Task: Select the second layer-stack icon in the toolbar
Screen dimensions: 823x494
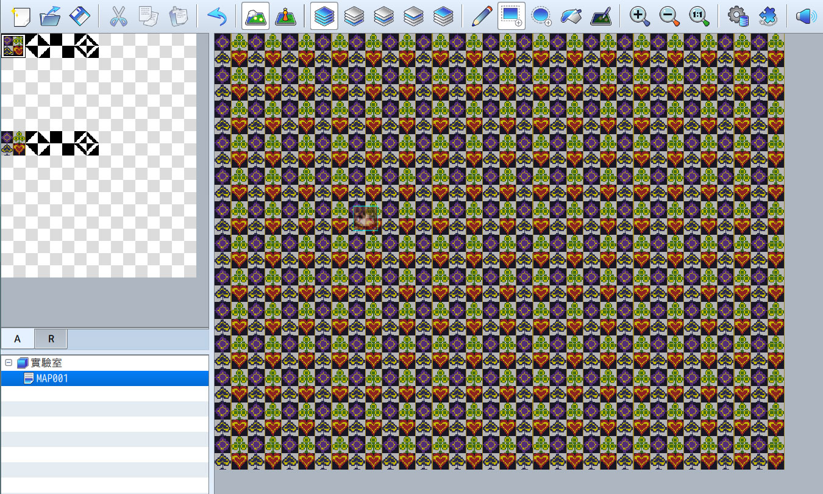Action: 354,16
